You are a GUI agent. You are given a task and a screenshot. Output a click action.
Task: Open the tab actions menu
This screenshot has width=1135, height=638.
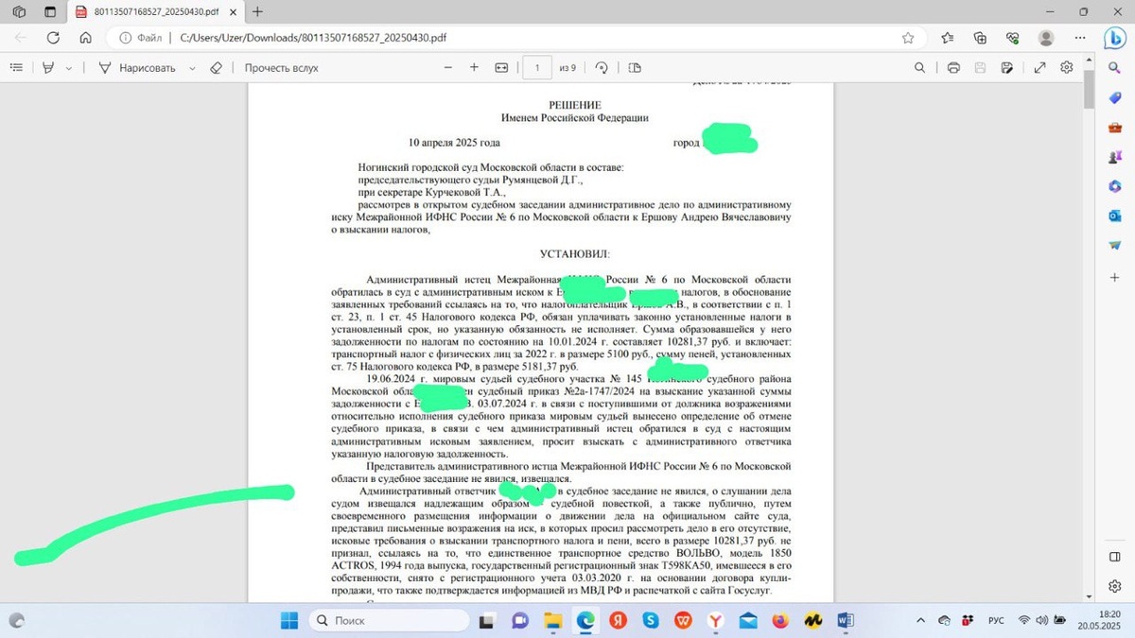click(x=50, y=11)
